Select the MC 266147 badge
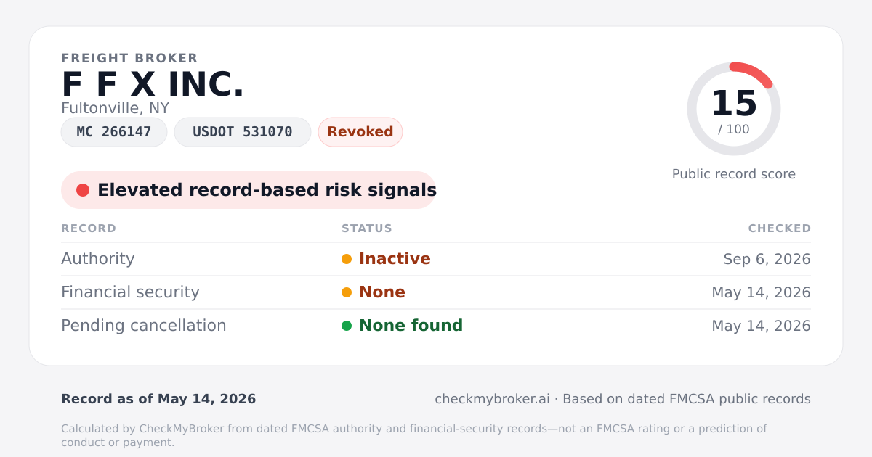Viewport: 872px width, 457px height. point(114,132)
